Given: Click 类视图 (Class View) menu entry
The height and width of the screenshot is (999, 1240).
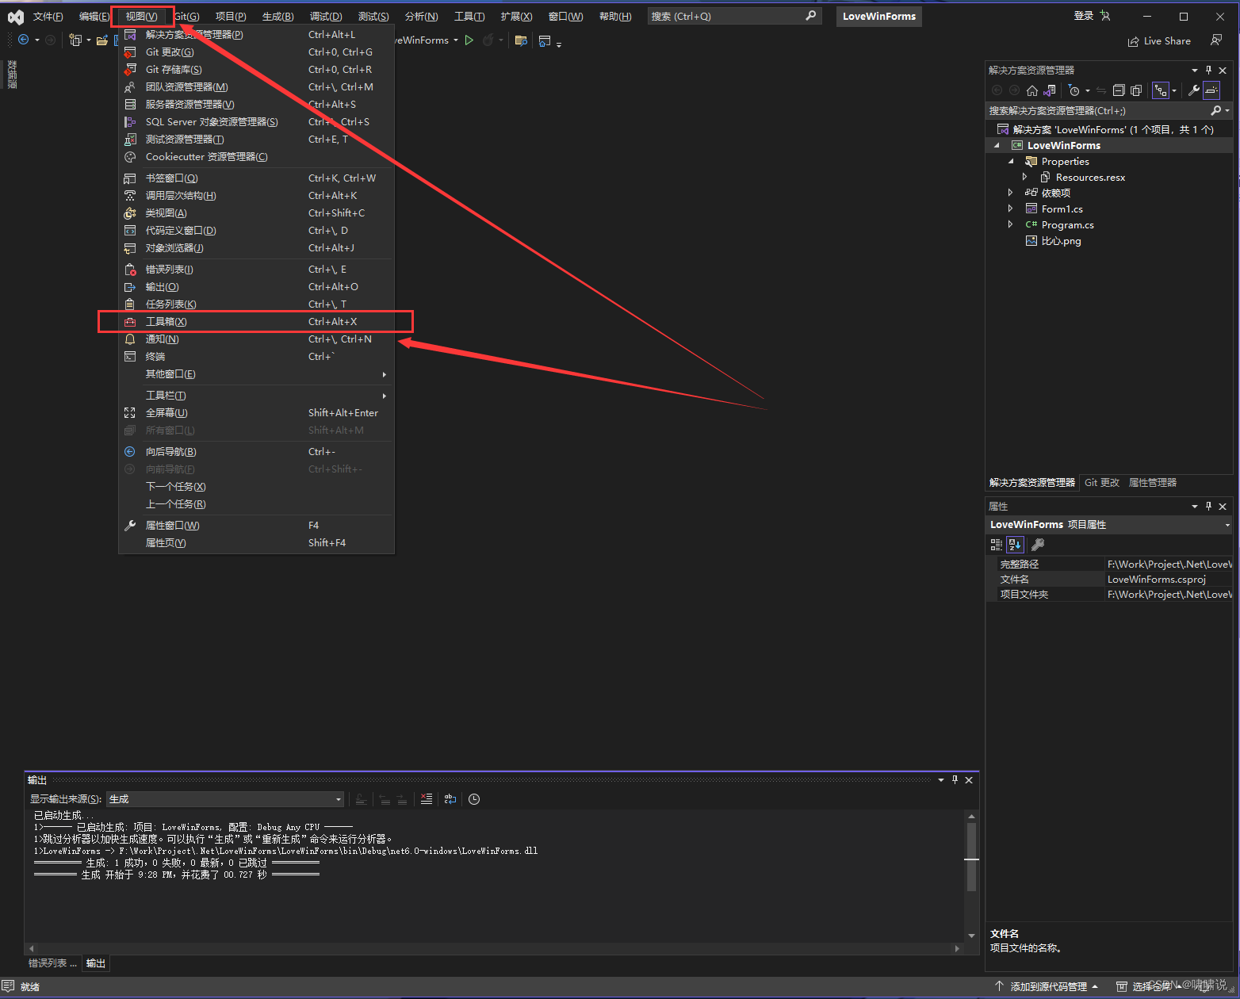Looking at the screenshot, I should coord(256,213).
